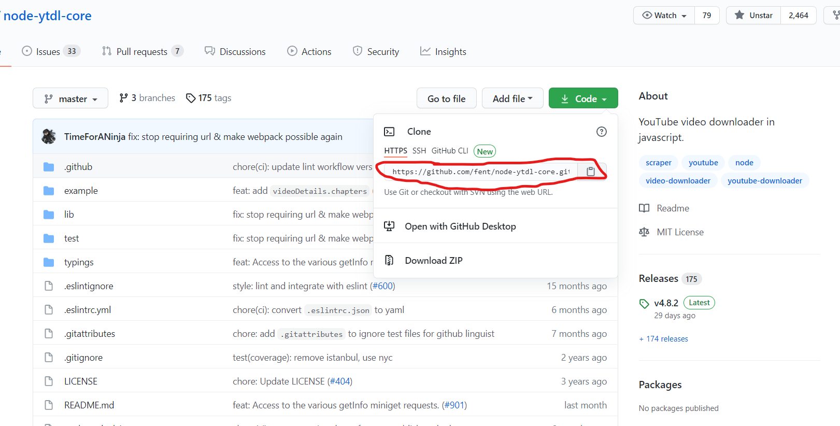Click the LICENSE file icon
Viewport: 840px width, 426px height.
tap(49, 381)
